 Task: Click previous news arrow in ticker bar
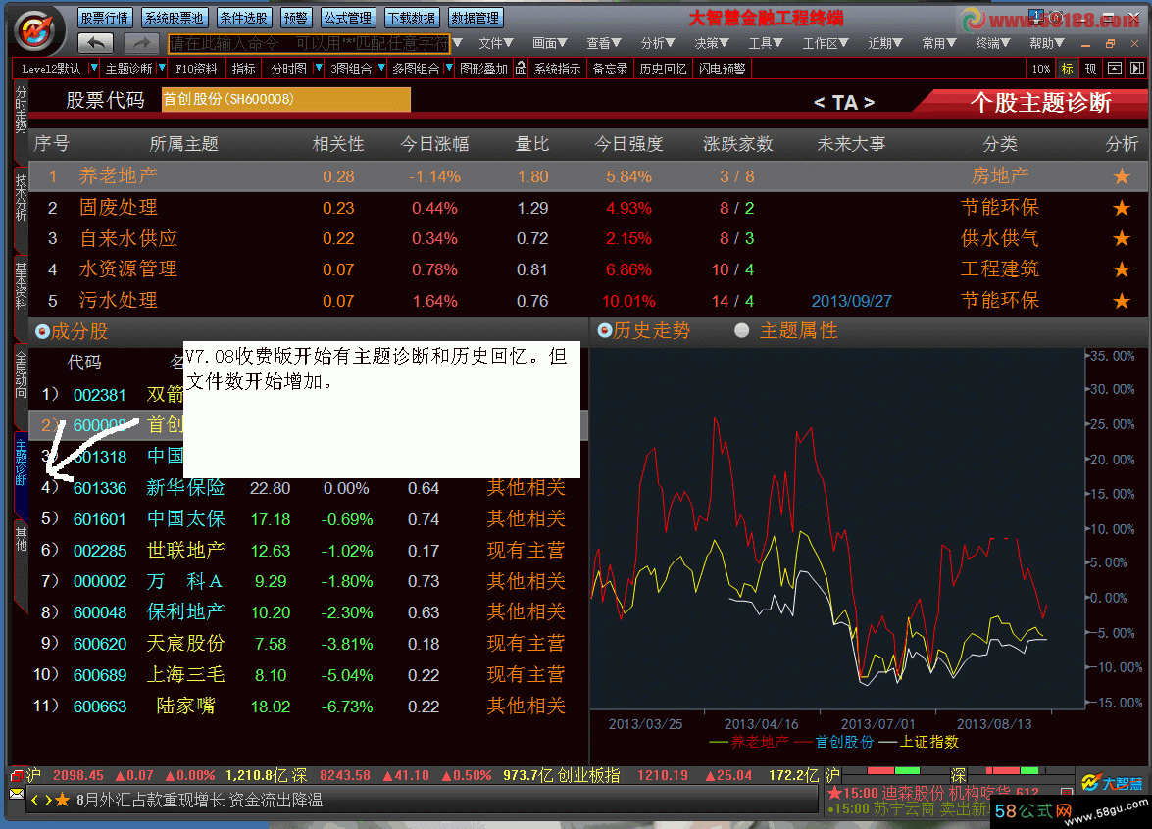pyautogui.click(x=34, y=800)
